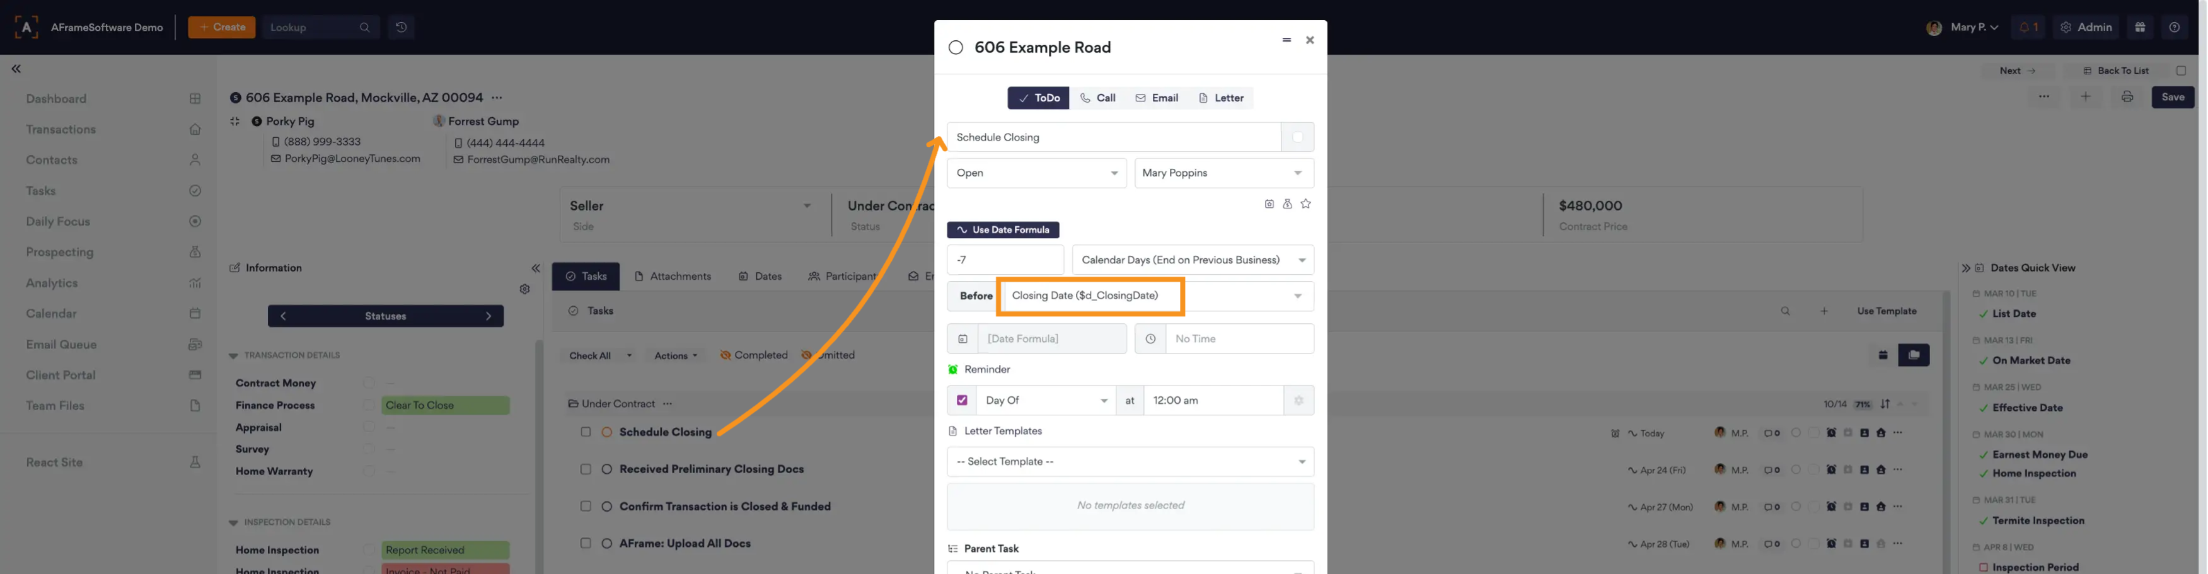
Task: Toggle the switch beside Schedule Closing title field
Action: coord(1298,137)
